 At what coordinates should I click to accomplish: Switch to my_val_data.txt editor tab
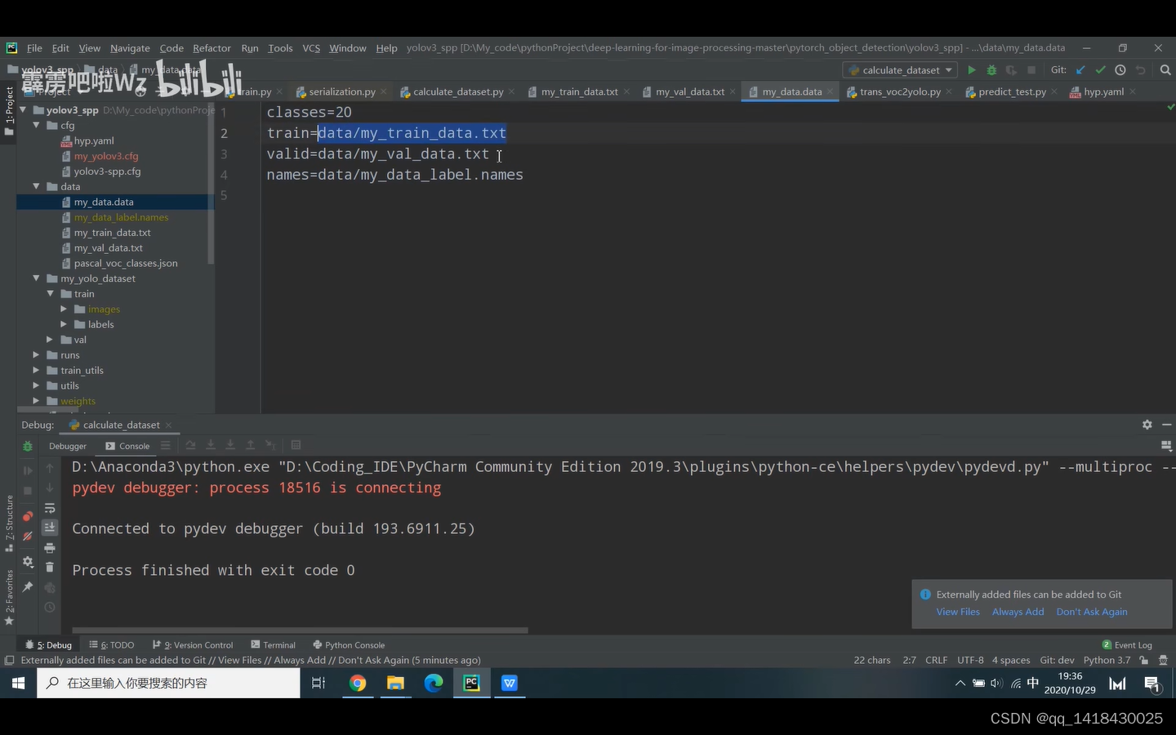pyautogui.click(x=689, y=91)
